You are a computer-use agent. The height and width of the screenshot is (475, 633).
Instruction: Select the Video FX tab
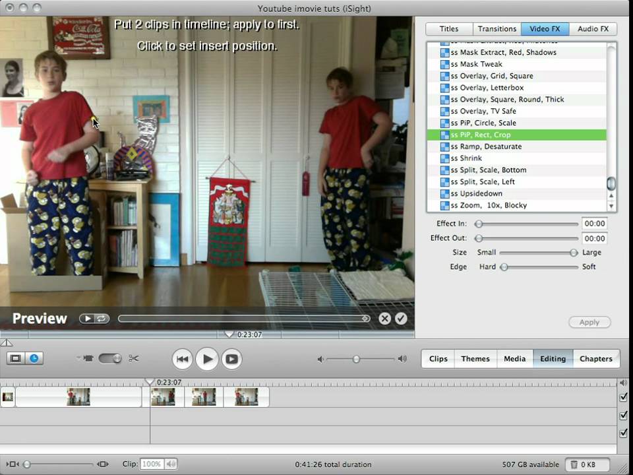click(545, 28)
